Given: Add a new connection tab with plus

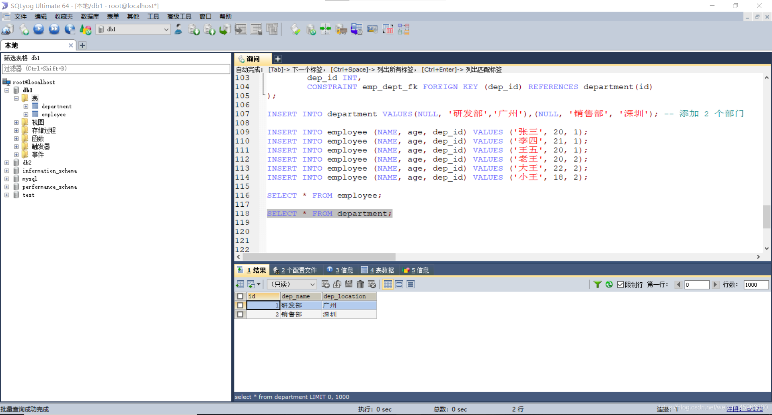Looking at the screenshot, I should [82, 45].
